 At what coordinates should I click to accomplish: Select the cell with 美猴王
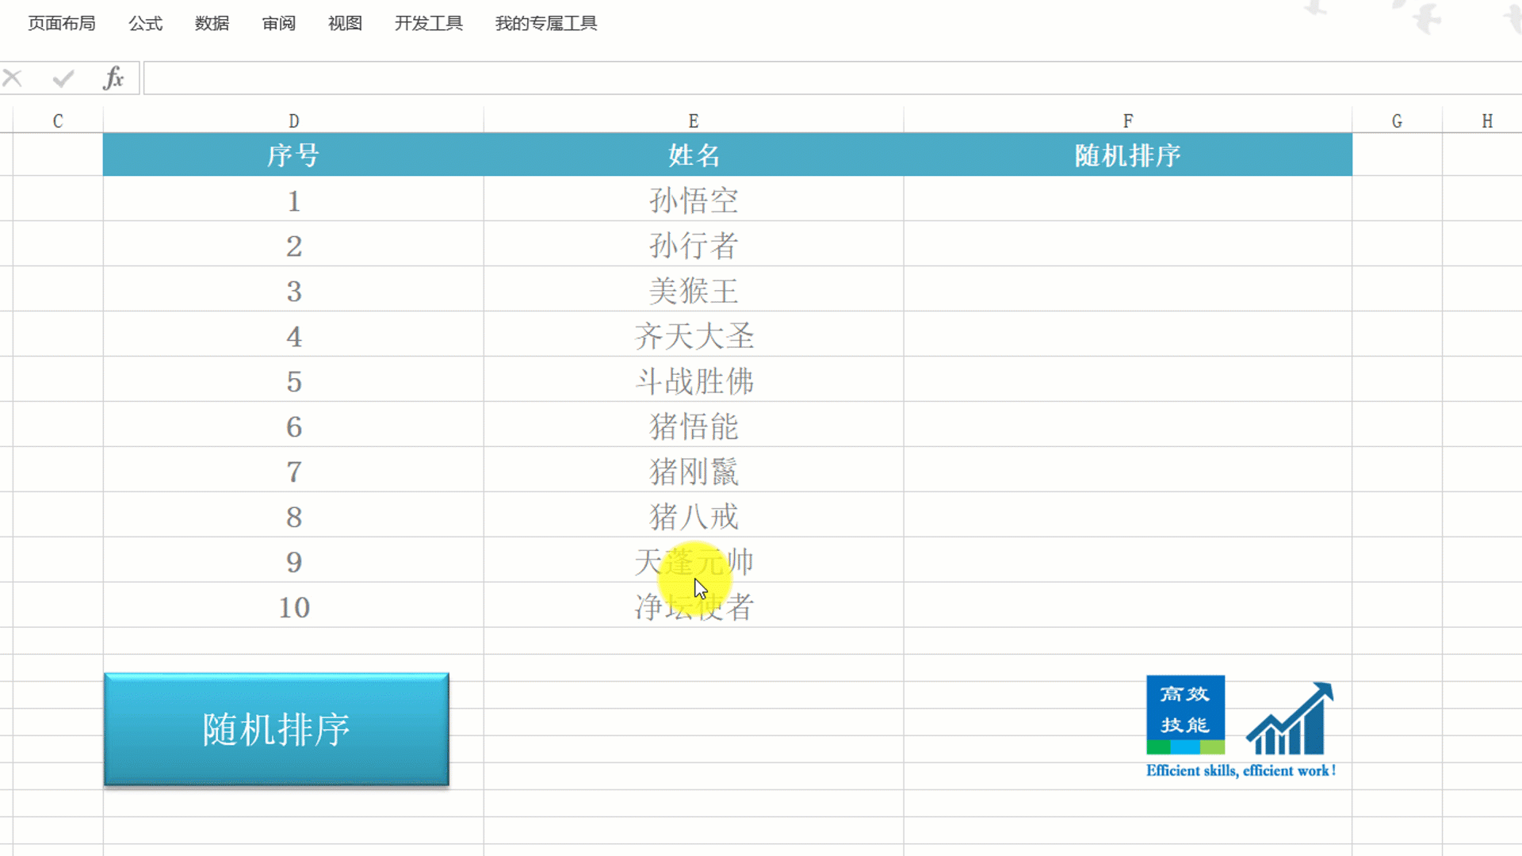click(x=694, y=290)
